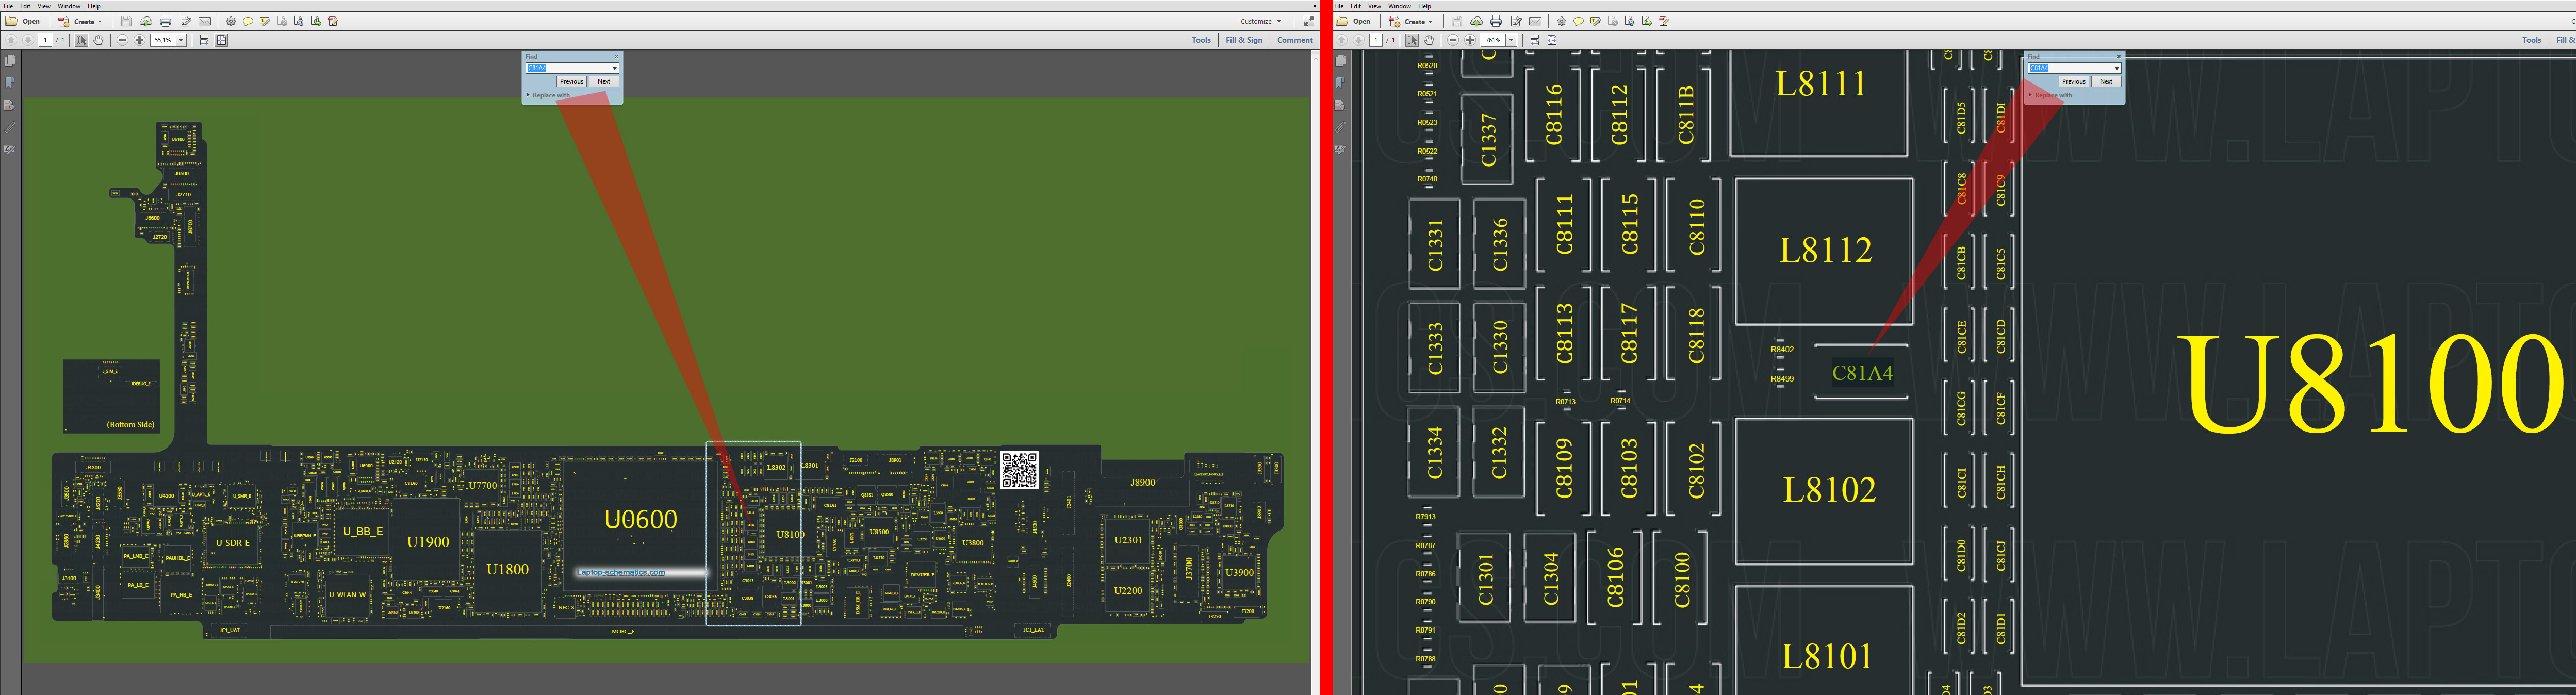Open Find history dropdown arrow in right window
Screen dimensions: 2576x695
tap(2116, 68)
